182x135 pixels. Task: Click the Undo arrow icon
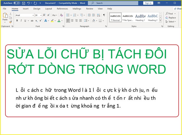(28, 3)
